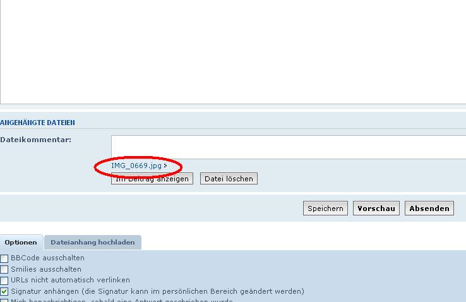Delete the attachment with 'Datei löschen'
The image size is (466, 302).
pos(229,179)
